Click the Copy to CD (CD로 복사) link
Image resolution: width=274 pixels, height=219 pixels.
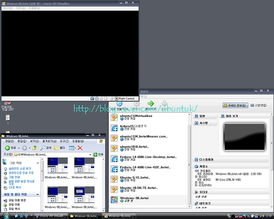(x=15, y=187)
